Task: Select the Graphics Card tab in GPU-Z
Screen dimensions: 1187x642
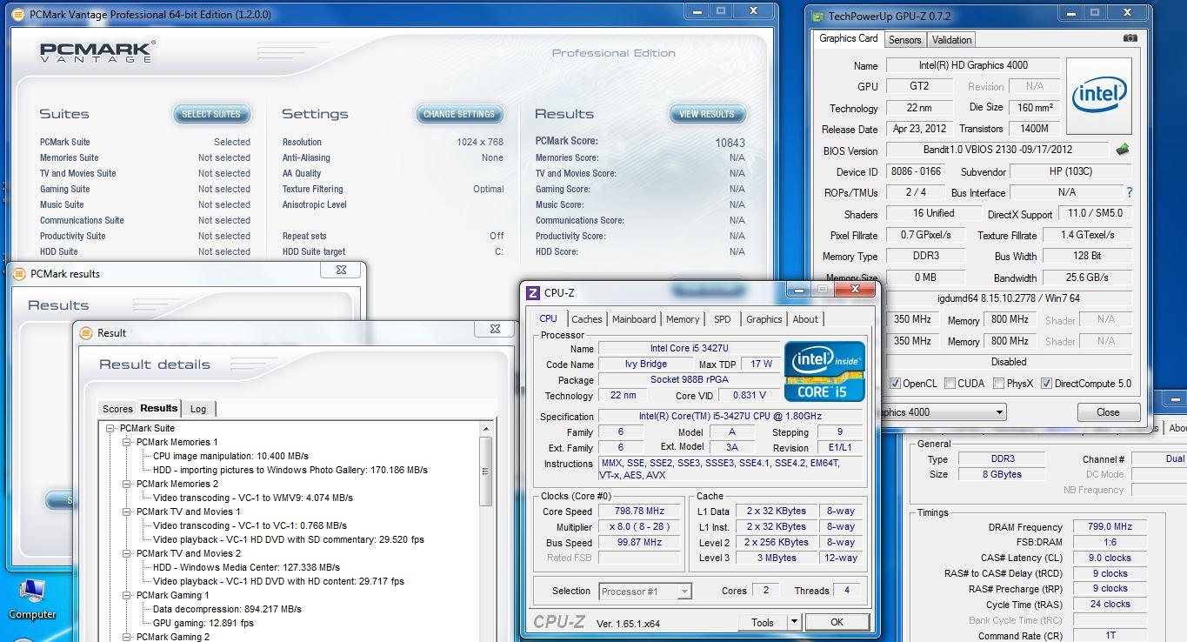Action: (x=849, y=38)
